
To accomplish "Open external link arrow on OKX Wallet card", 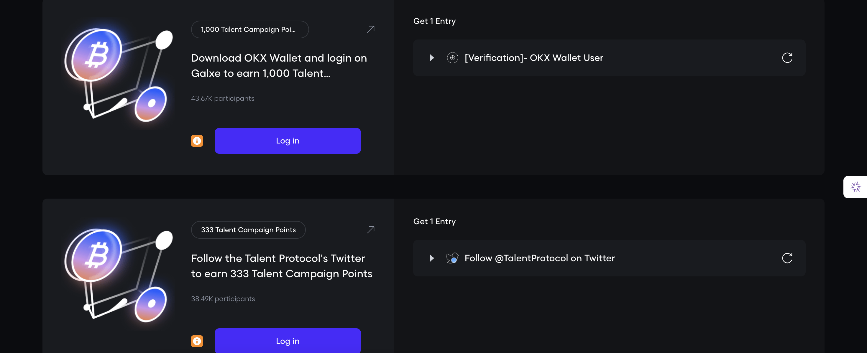I will [371, 29].
